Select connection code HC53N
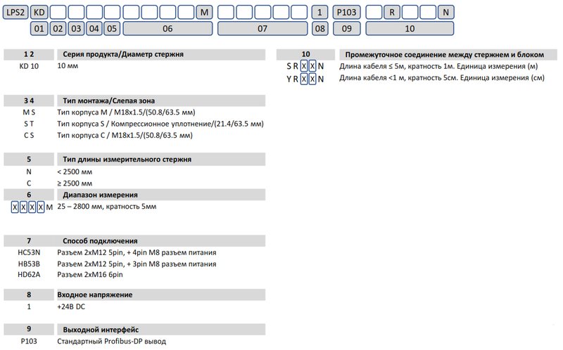The image size is (563, 350). tap(29, 252)
